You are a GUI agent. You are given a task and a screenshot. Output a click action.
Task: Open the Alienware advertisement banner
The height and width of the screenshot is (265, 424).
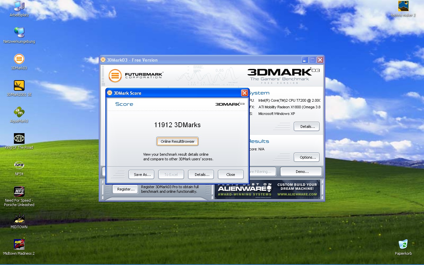pyautogui.click(x=267, y=189)
